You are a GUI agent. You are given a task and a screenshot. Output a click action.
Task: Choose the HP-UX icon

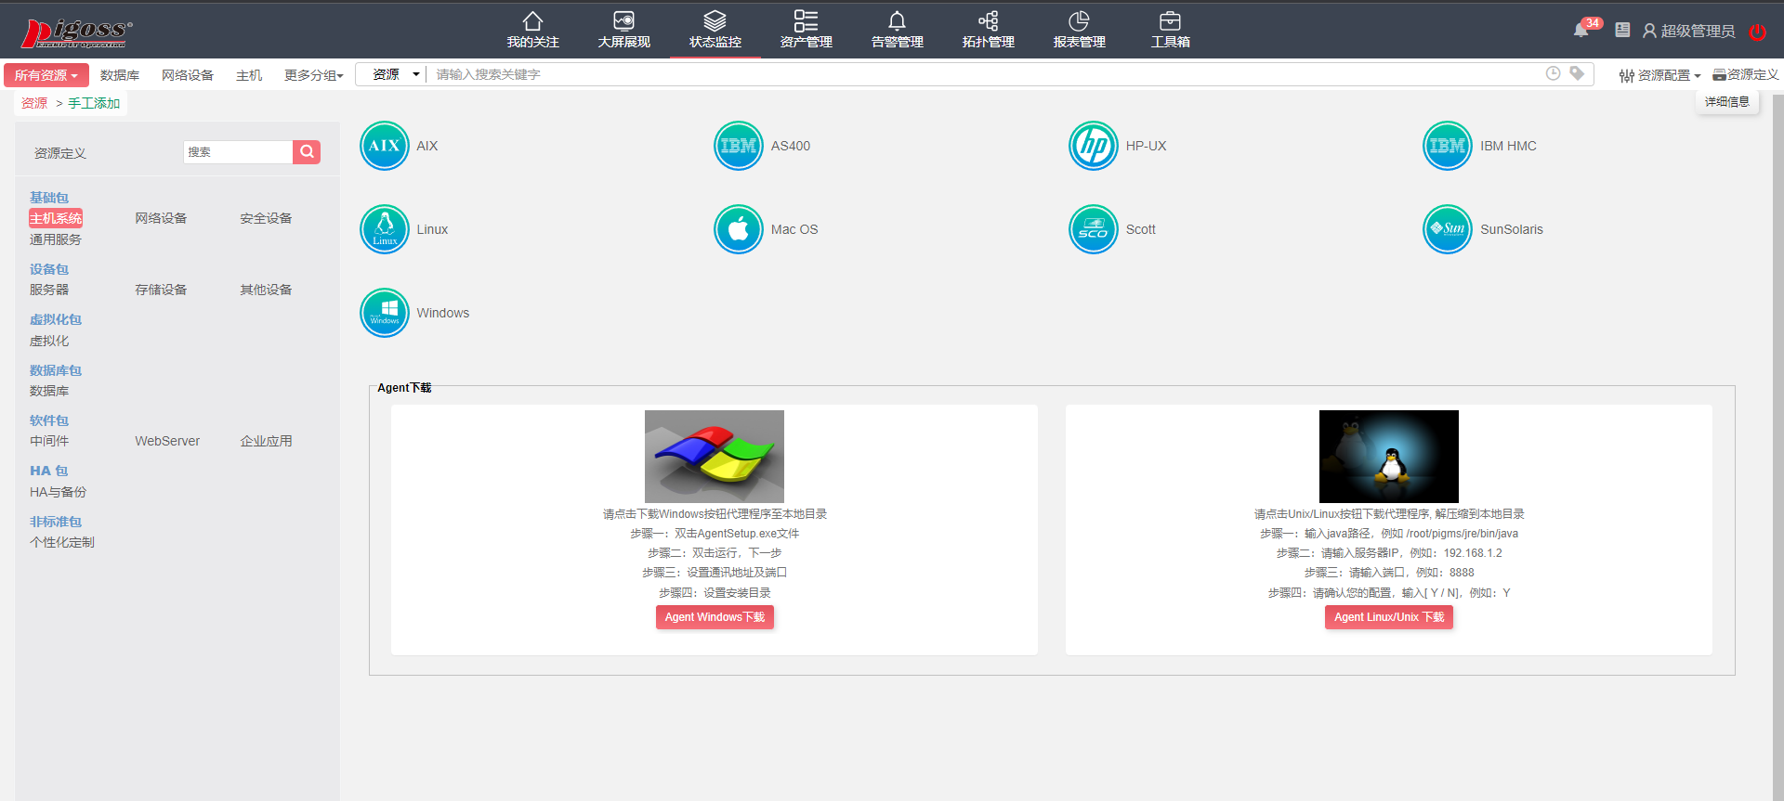pyautogui.click(x=1094, y=146)
